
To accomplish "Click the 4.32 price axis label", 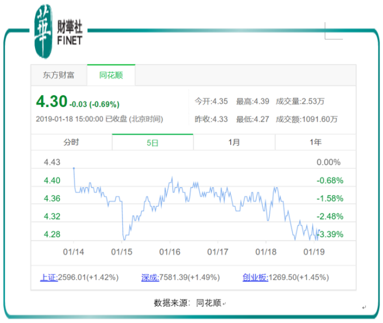I will pos(52,216).
